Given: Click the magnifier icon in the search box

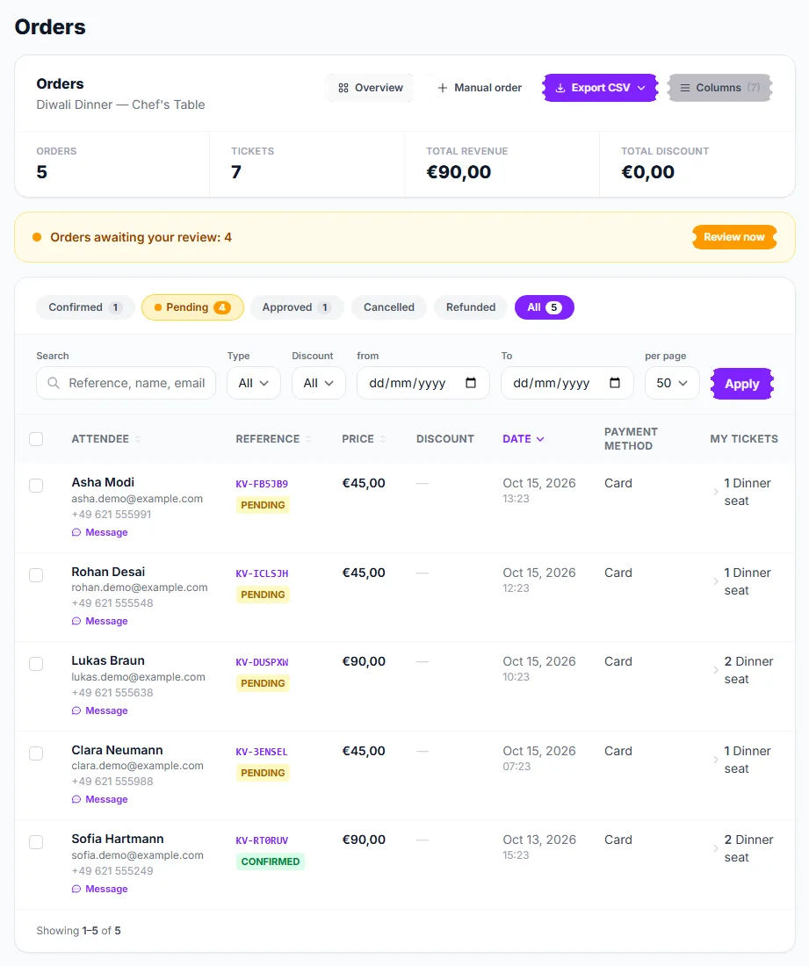Looking at the screenshot, I should (54, 383).
